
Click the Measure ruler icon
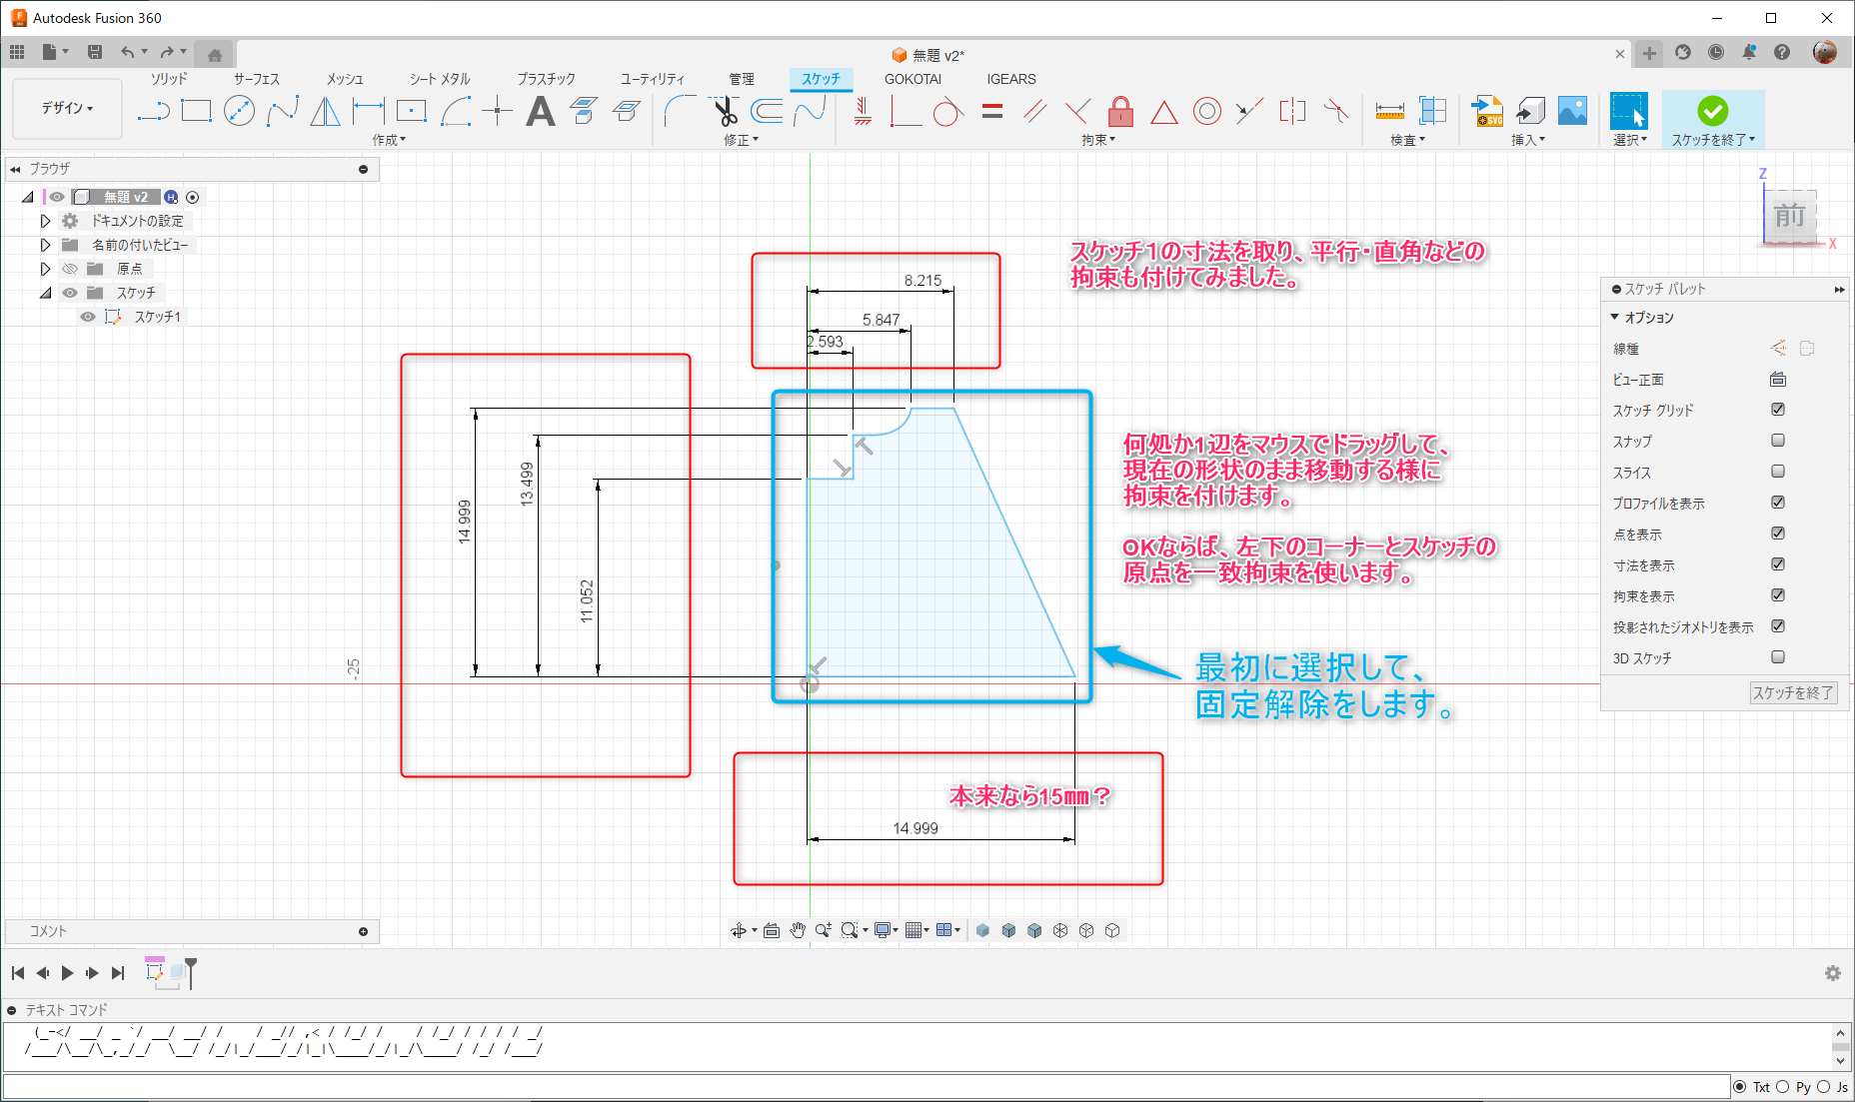[x=1389, y=111]
